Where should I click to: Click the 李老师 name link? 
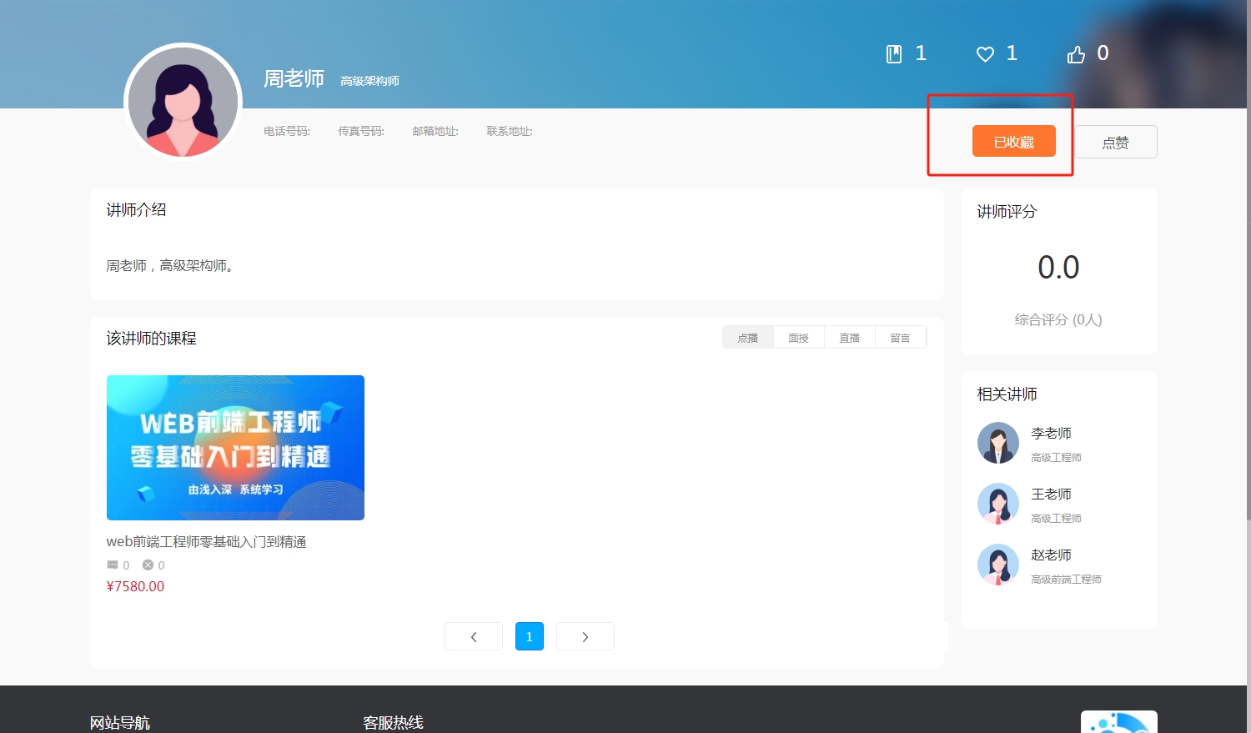[1052, 434]
